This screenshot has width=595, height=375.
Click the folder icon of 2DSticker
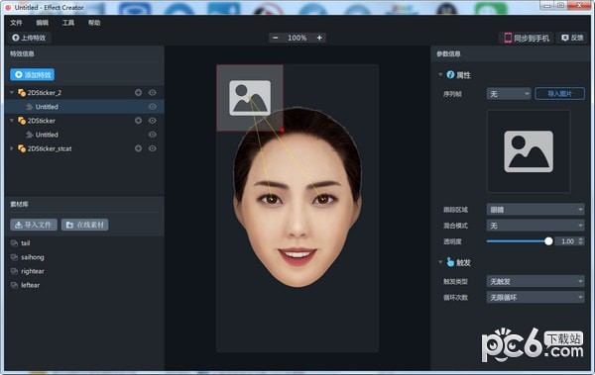22,121
